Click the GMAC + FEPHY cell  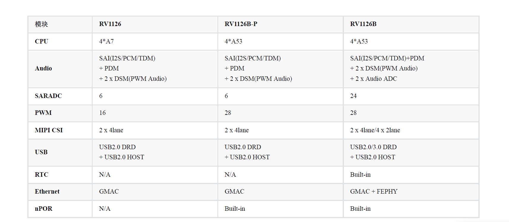point(374,192)
